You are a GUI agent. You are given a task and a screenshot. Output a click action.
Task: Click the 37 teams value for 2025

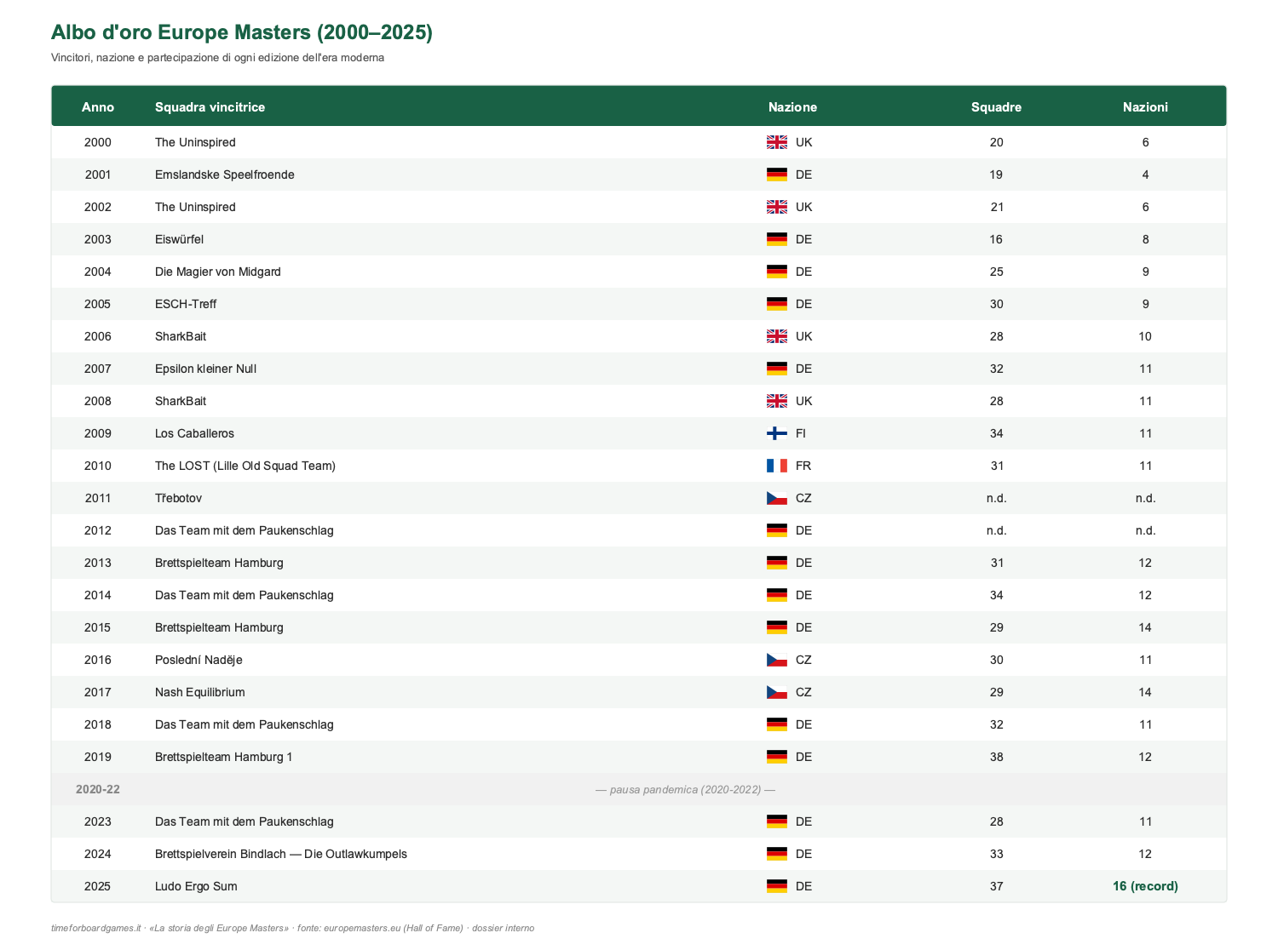click(997, 886)
